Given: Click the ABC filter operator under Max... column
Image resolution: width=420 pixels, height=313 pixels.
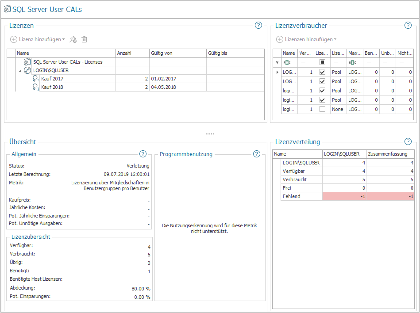Looking at the screenshot, I should point(352,63).
